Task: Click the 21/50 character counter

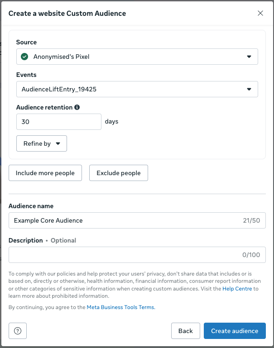Action: [251, 220]
